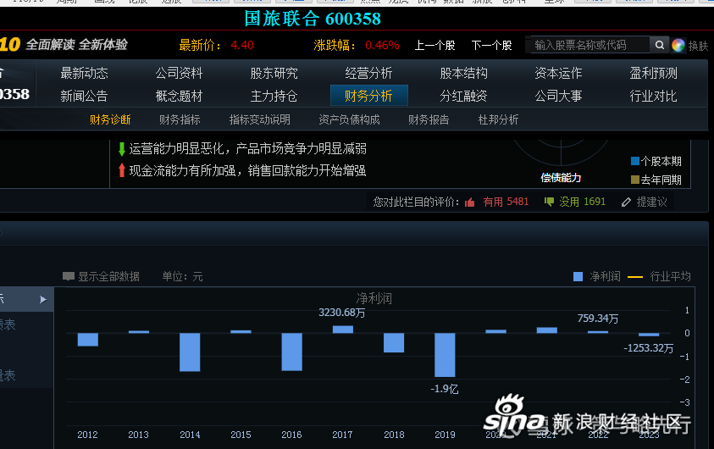Screen dimensions: 714x449
Task: Click the 3230.68万 value label
Action: pos(342,313)
